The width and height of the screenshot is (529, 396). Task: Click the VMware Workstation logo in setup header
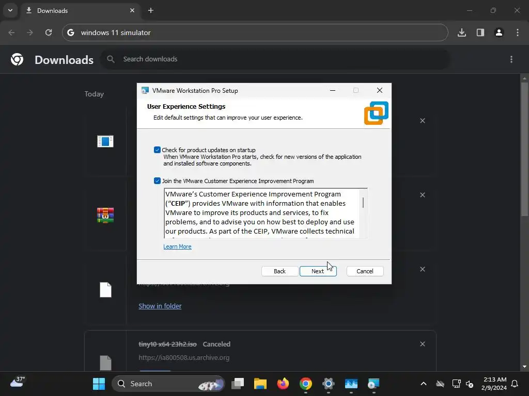coord(376,113)
